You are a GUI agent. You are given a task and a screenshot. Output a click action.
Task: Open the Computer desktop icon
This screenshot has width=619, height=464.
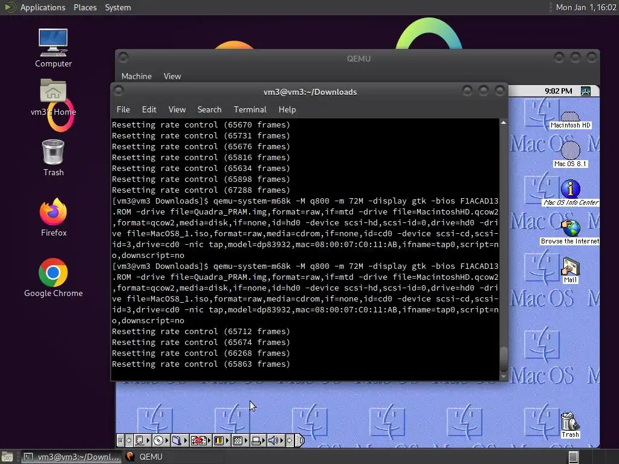[53, 48]
